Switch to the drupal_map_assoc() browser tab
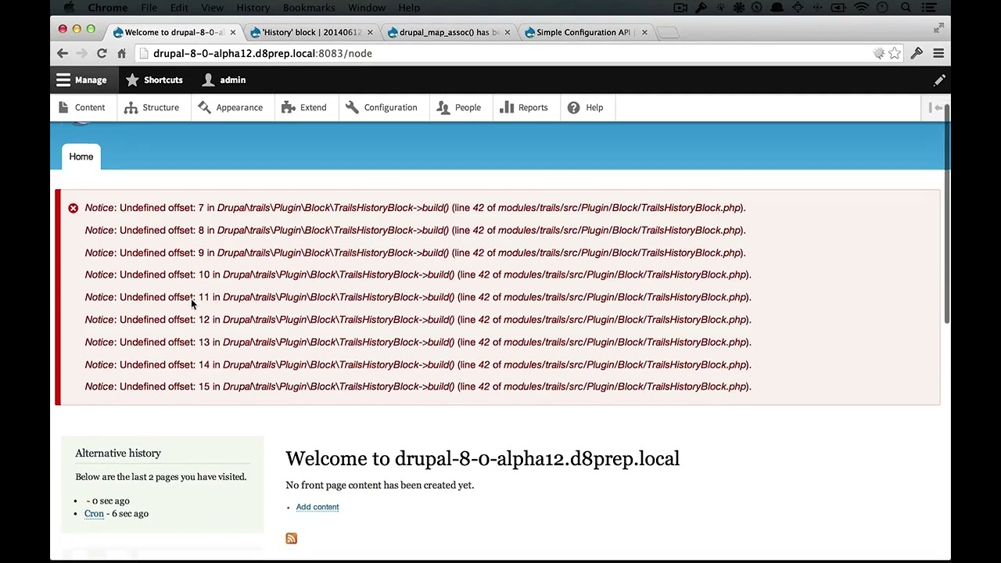Screen dimensions: 1001x563 tap(449, 32)
